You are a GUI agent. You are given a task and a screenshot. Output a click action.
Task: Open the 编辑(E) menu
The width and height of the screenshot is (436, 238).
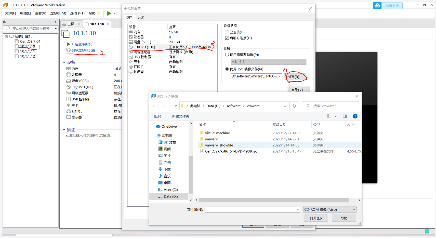[x=25, y=13]
